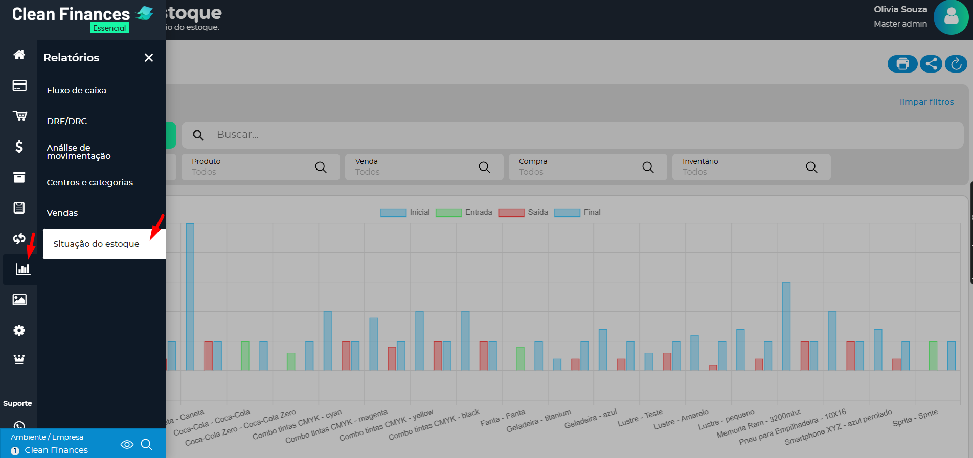The image size is (973, 458).
Task: Open the reports bar chart icon
Action: [x=22, y=269]
